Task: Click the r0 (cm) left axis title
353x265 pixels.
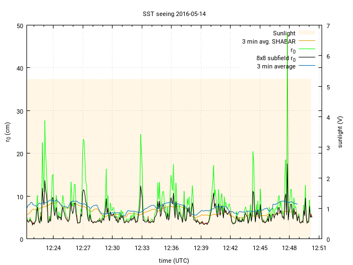Action: (8, 132)
